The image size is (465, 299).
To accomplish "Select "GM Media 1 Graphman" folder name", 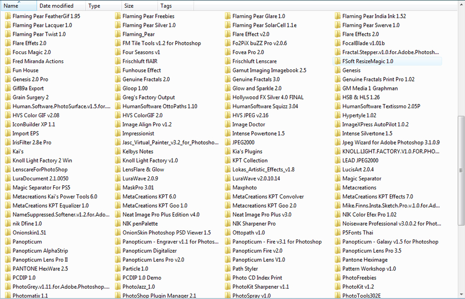I will (x=370, y=89).
